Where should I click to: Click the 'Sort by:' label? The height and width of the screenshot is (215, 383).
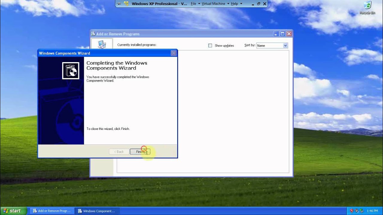pos(250,45)
